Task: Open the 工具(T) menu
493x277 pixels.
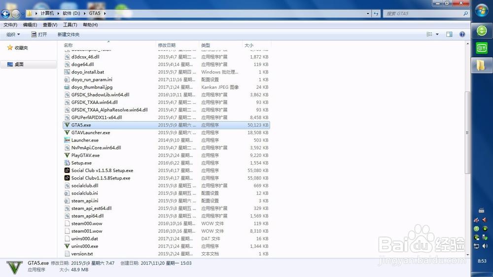Action: [x=70, y=25]
